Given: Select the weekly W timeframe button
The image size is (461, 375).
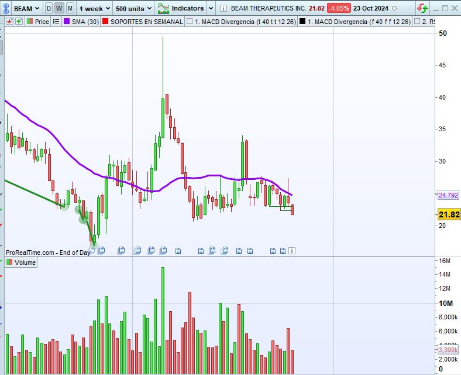Looking at the screenshot, I should (59, 8).
